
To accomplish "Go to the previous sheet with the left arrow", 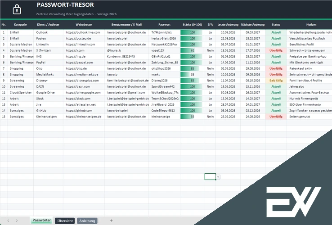I will [8, 221].
